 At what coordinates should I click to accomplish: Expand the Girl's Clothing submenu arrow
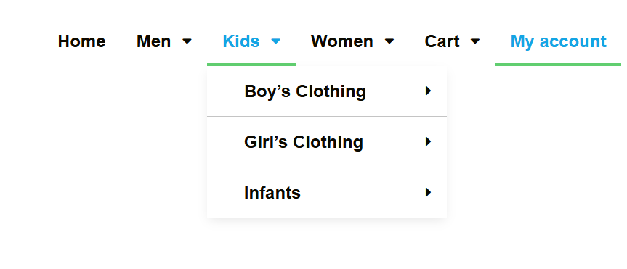coord(428,141)
